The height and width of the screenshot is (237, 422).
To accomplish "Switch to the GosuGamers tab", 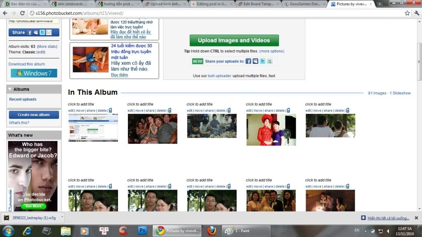I will (305, 4).
